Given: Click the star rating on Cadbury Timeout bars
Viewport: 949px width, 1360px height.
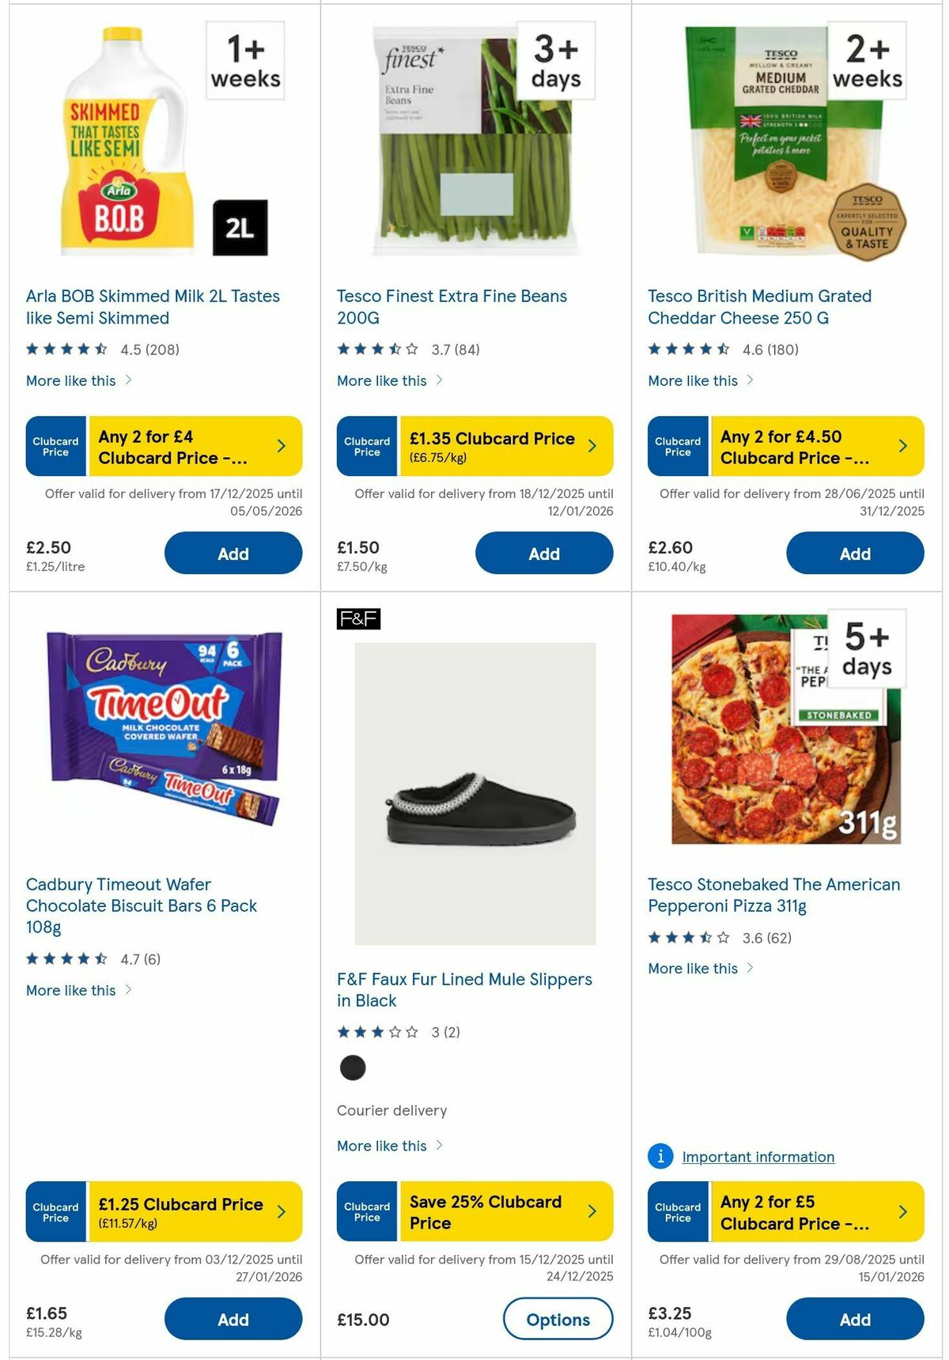Looking at the screenshot, I should coord(66,958).
